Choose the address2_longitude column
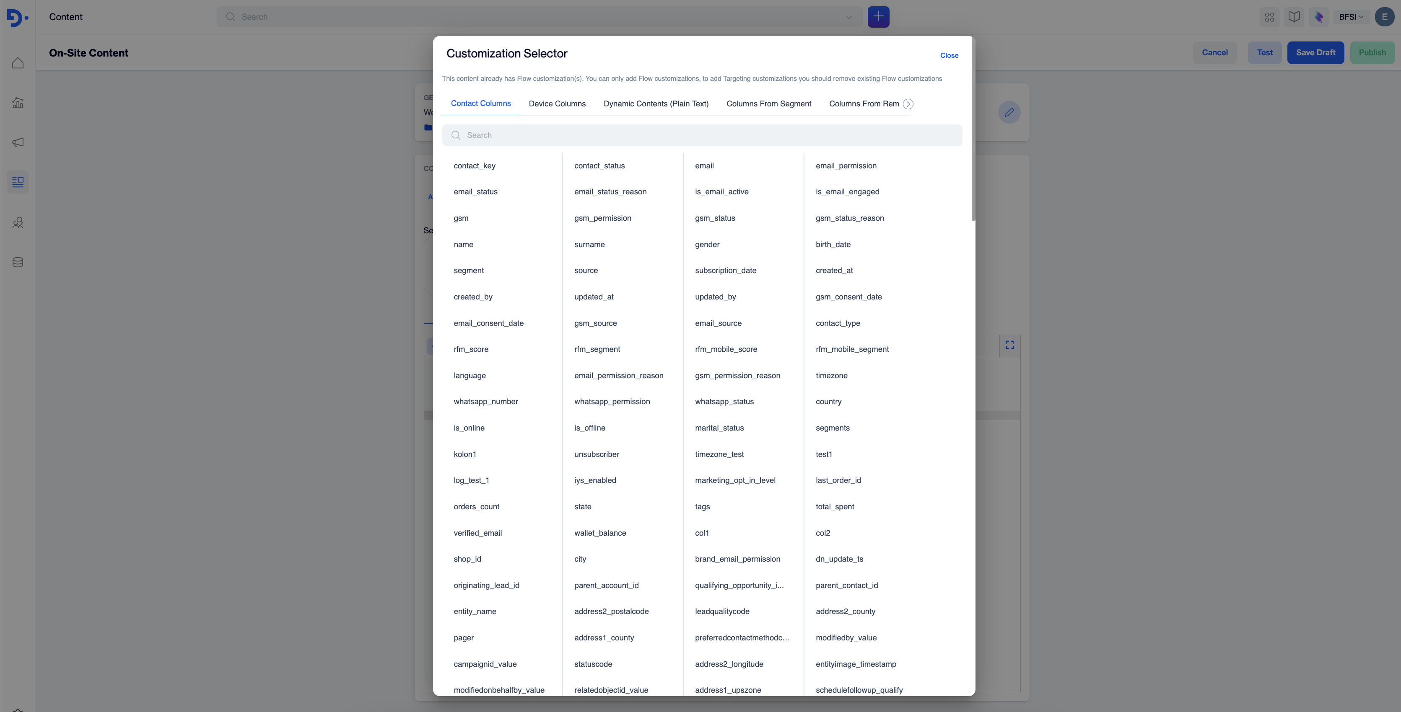Image resolution: width=1401 pixels, height=712 pixels. point(729,664)
